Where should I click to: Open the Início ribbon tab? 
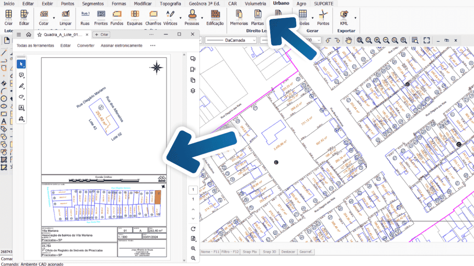pyautogui.click(x=9, y=4)
